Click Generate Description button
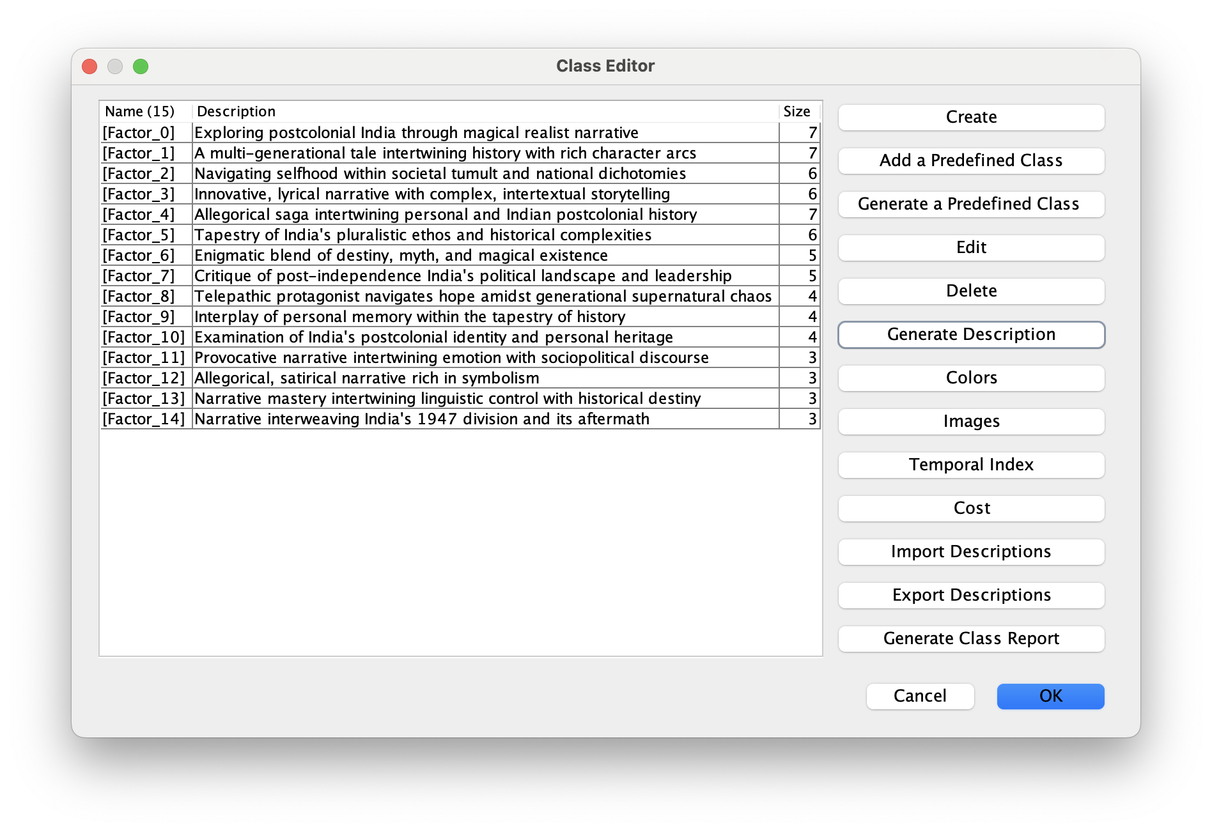This screenshot has width=1212, height=832. (x=970, y=335)
